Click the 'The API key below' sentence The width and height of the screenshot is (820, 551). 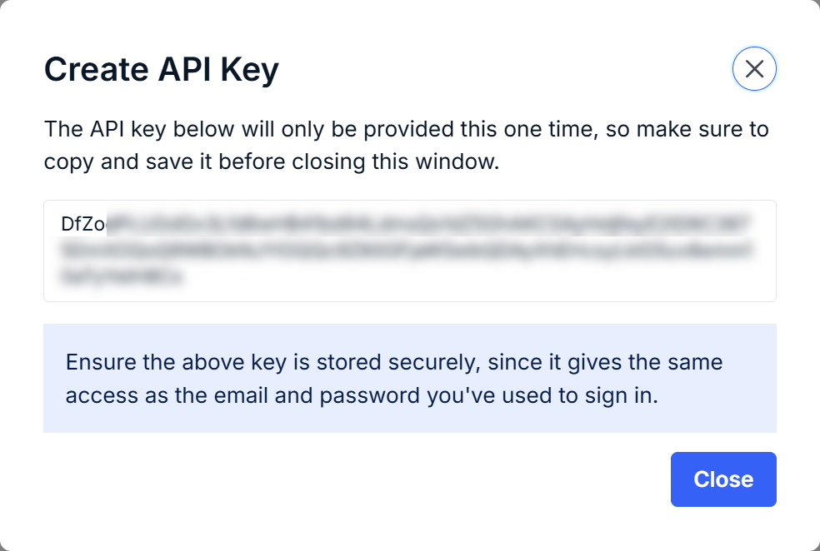[407, 130]
